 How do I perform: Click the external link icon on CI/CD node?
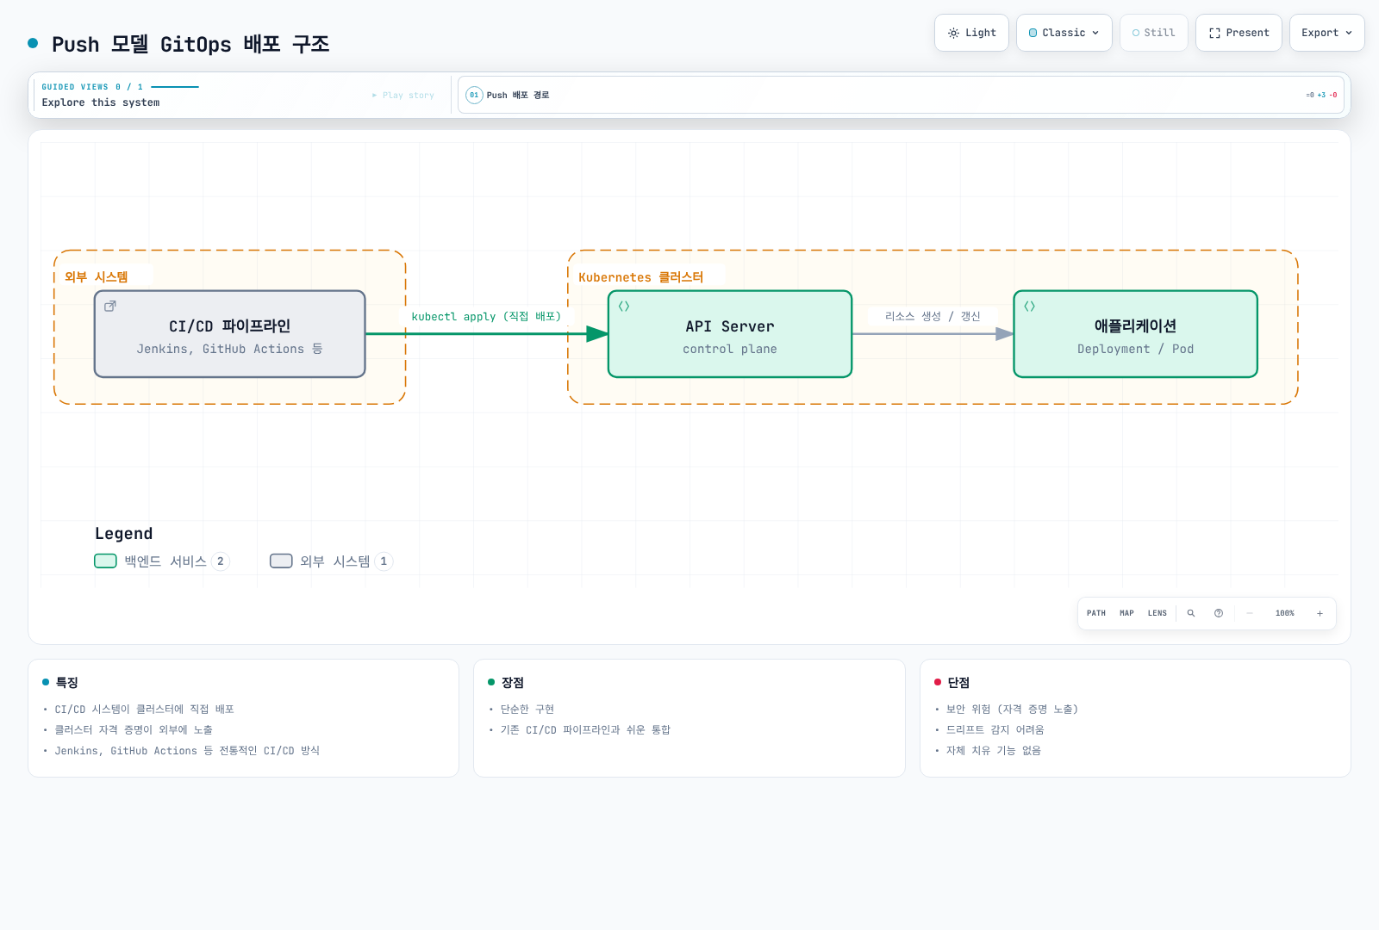click(x=110, y=306)
